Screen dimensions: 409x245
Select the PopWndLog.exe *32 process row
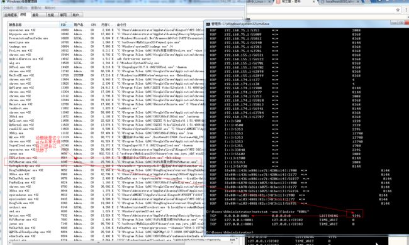105,183
